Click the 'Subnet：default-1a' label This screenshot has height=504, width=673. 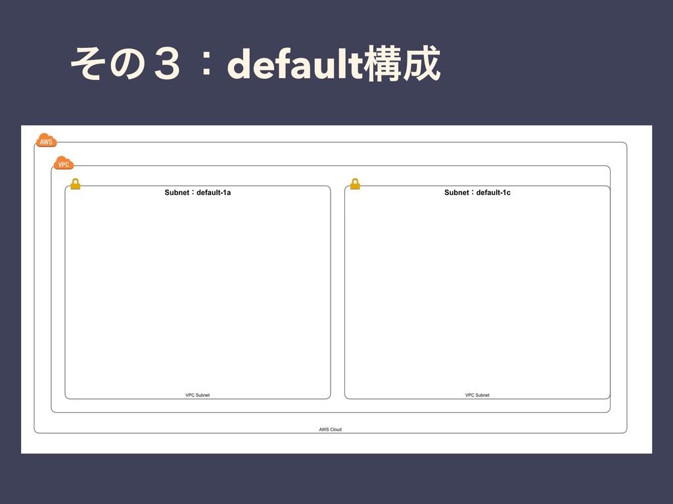(x=197, y=192)
